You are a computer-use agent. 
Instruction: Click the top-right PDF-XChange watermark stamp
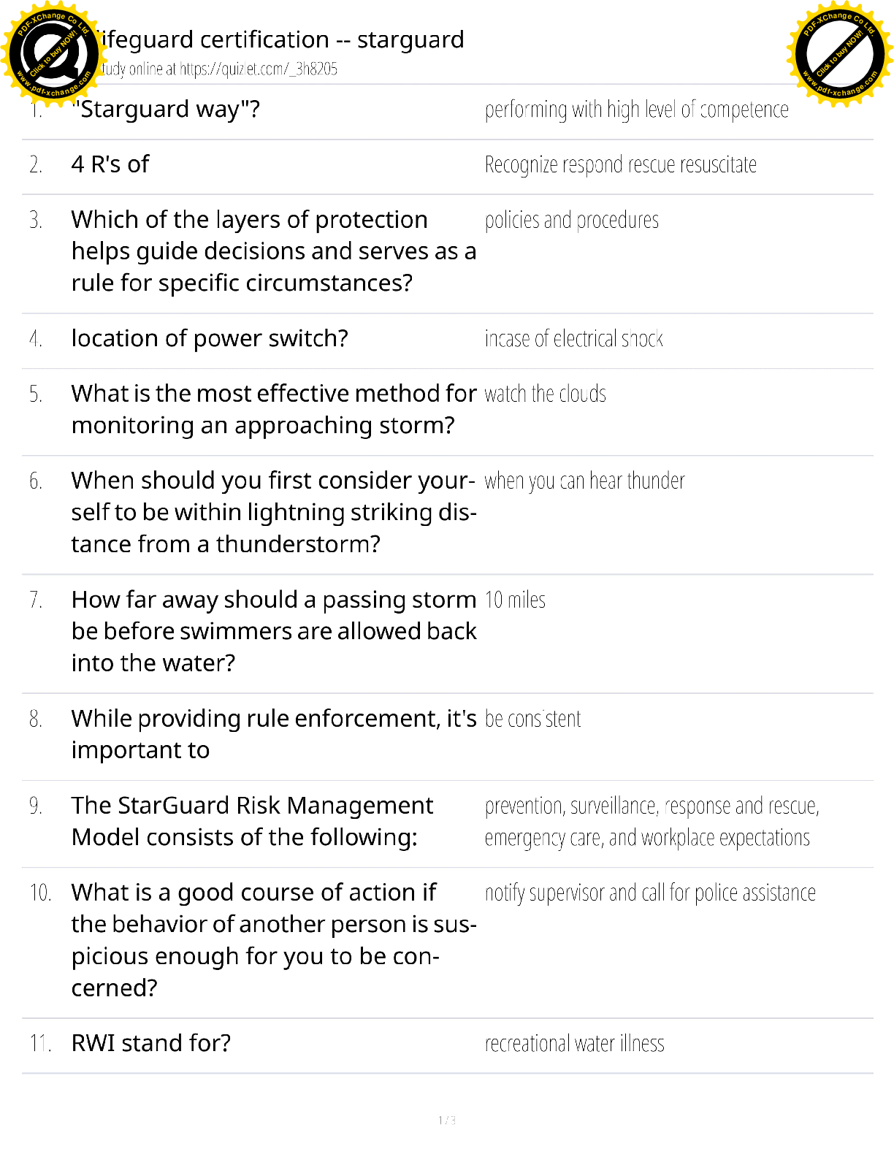839,53
